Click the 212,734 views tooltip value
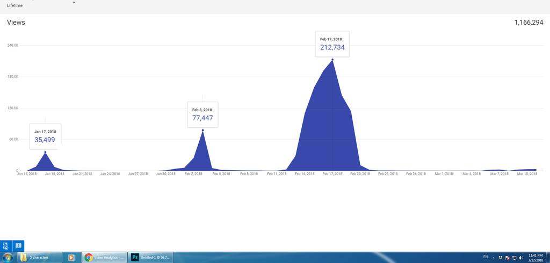This screenshot has height=263, width=550. coord(332,47)
